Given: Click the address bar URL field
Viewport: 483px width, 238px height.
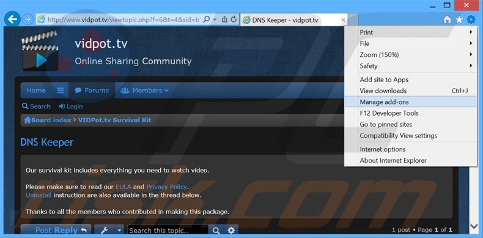Looking at the screenshot, I should tap(124, 20).
